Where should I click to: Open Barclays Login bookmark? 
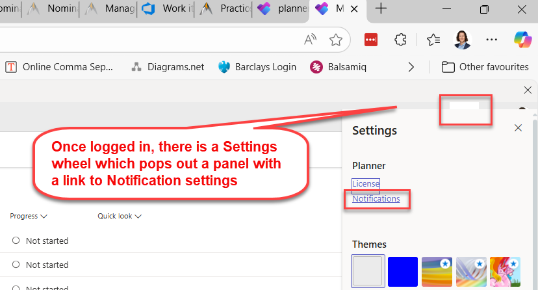[x=257, y=67]
